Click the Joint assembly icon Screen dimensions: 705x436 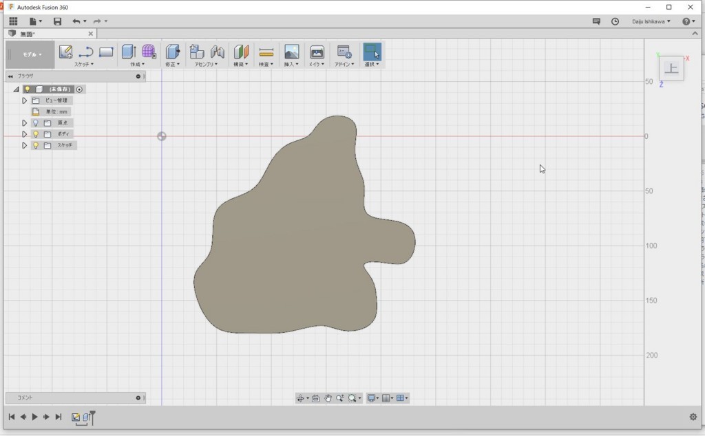click(x=217, y=52)
